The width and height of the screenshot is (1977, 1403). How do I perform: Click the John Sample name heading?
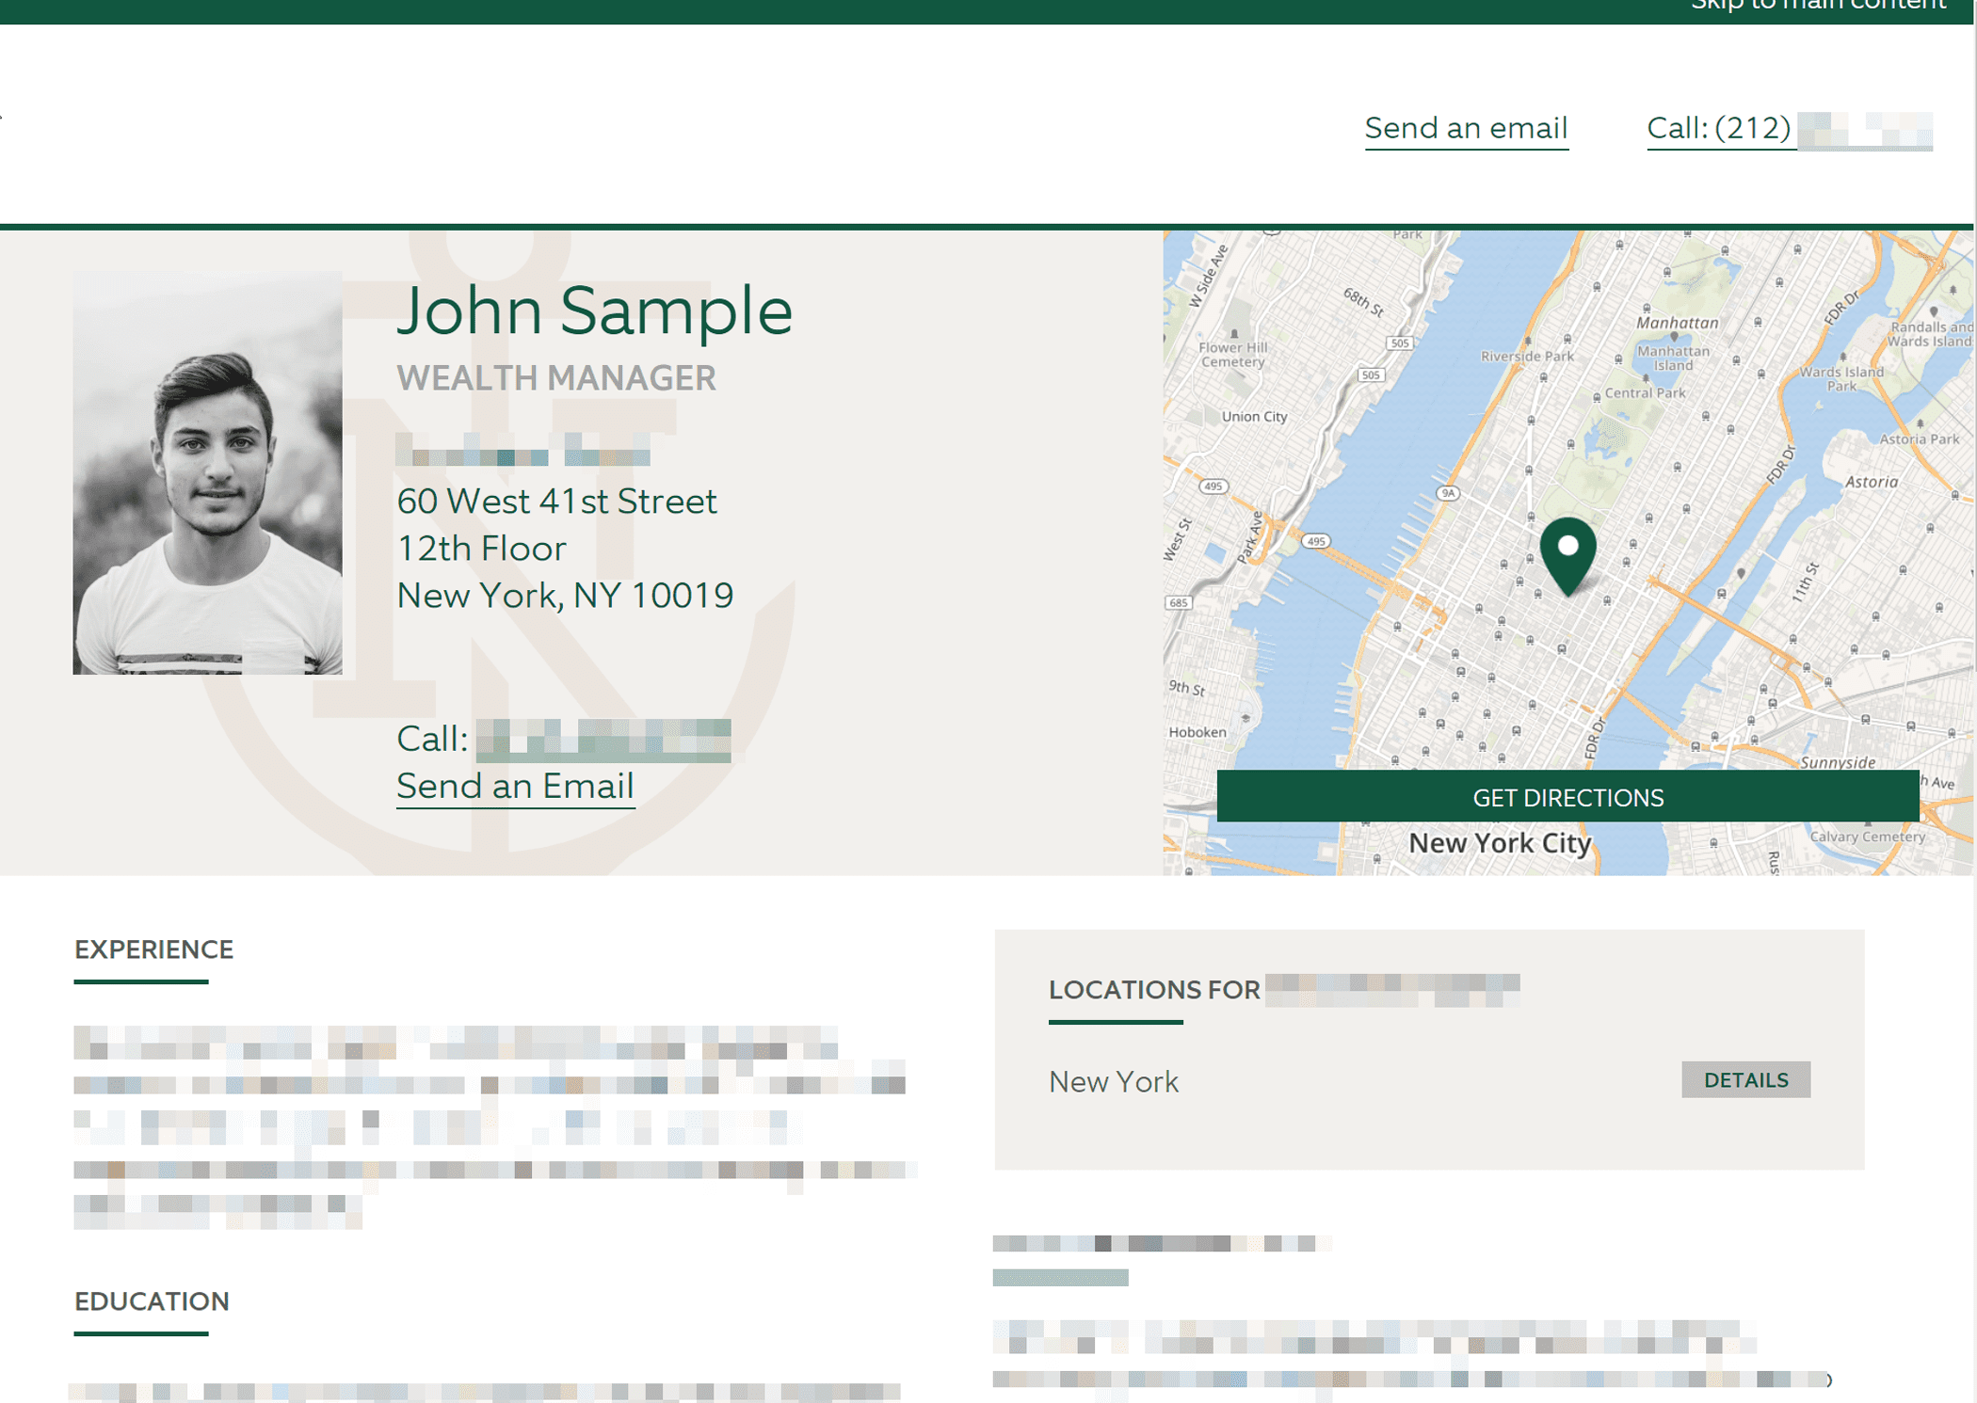[594, 311]
